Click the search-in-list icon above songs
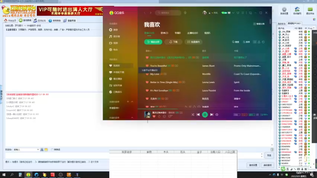The image size is (317, 178). tap(235, 42)
